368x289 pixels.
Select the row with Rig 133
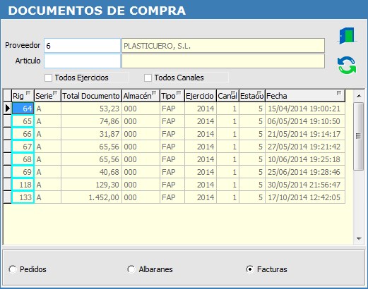174,197
